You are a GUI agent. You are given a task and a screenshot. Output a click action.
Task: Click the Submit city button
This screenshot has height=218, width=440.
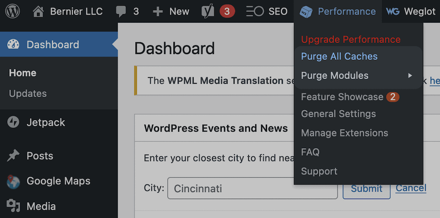tap(367, 188)
